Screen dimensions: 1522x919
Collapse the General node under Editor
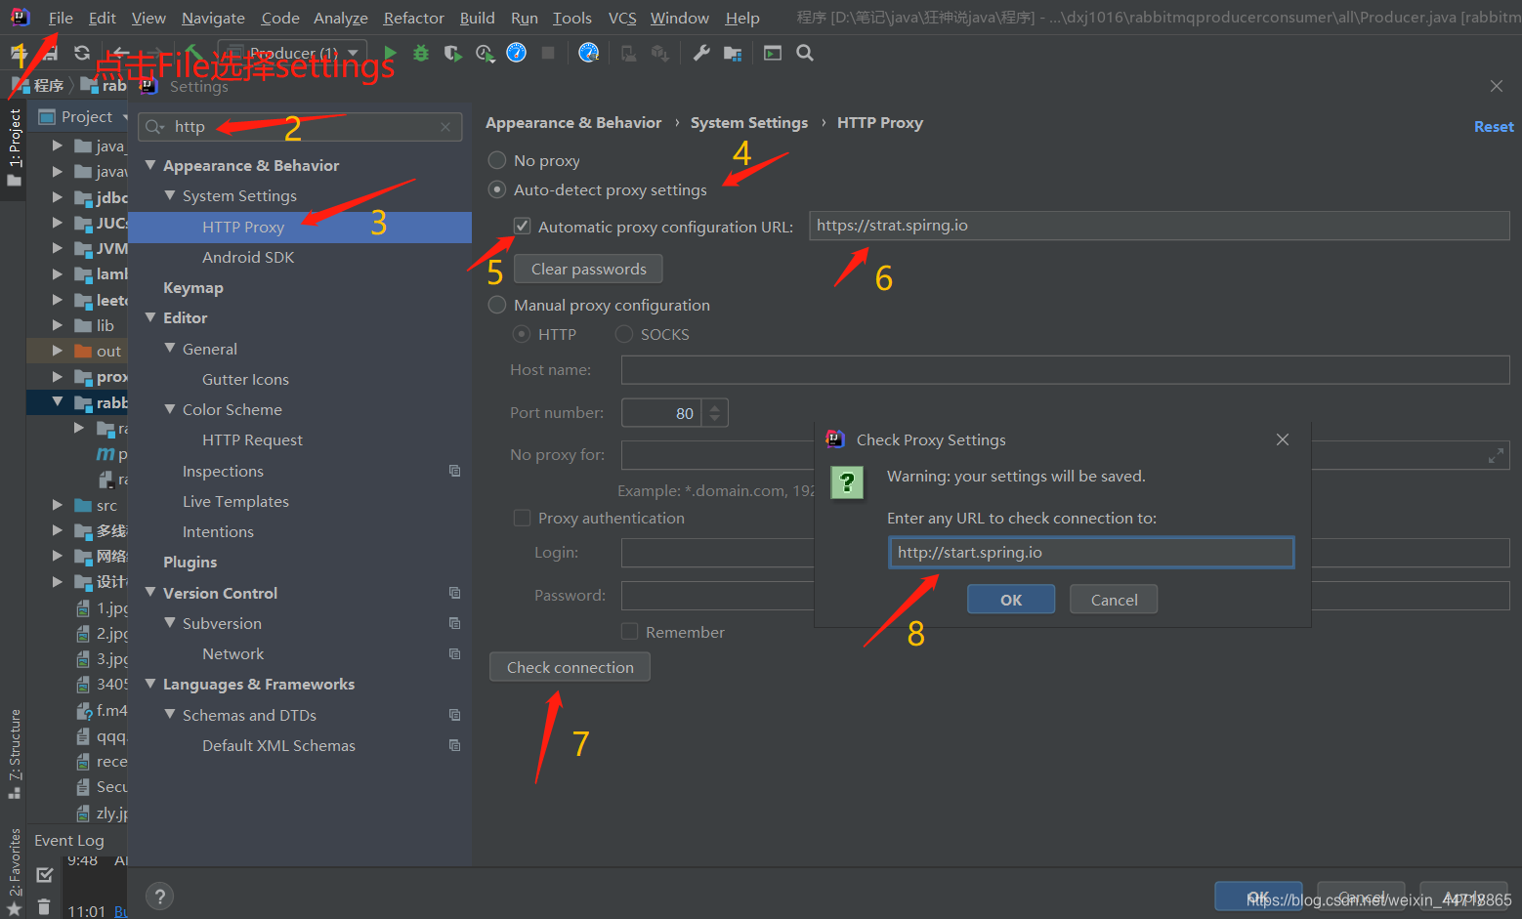click(170, 348)
